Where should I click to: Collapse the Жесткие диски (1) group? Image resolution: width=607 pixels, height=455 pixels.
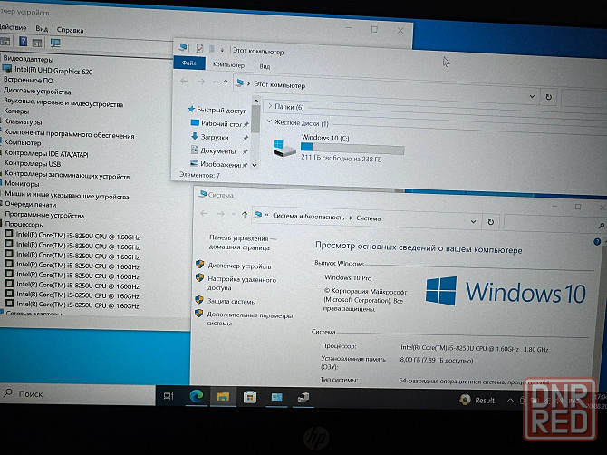[268, 122]
